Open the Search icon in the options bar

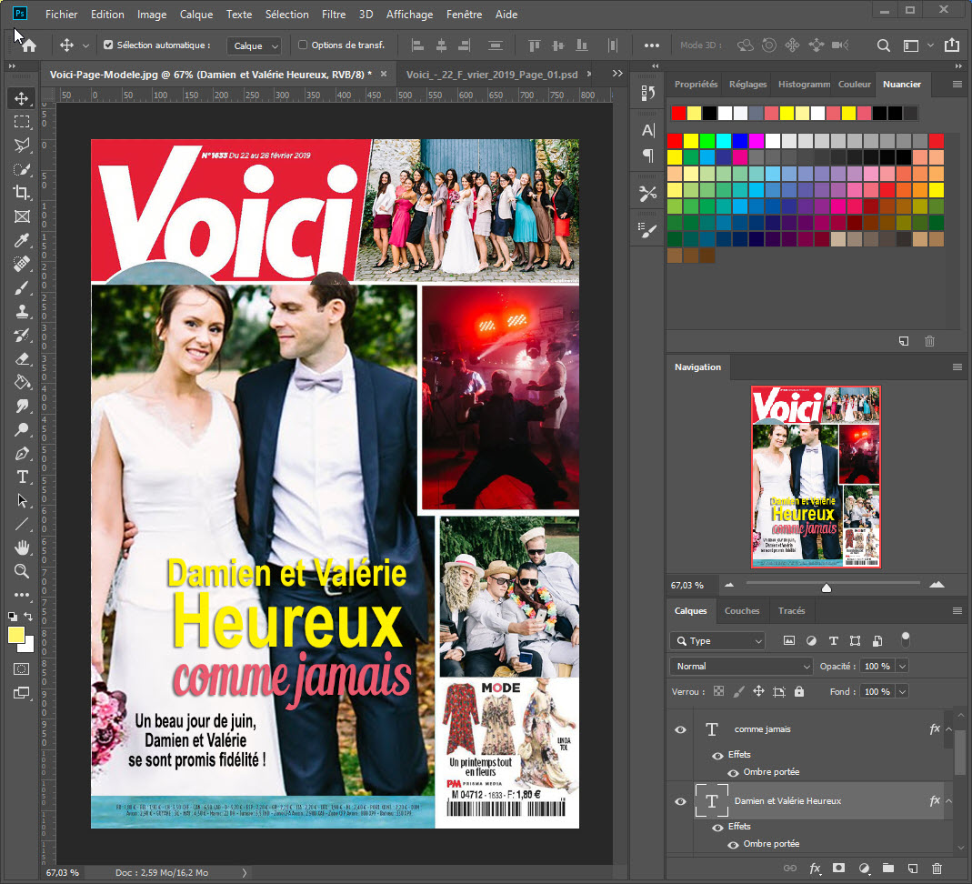[x=884, y=45]
